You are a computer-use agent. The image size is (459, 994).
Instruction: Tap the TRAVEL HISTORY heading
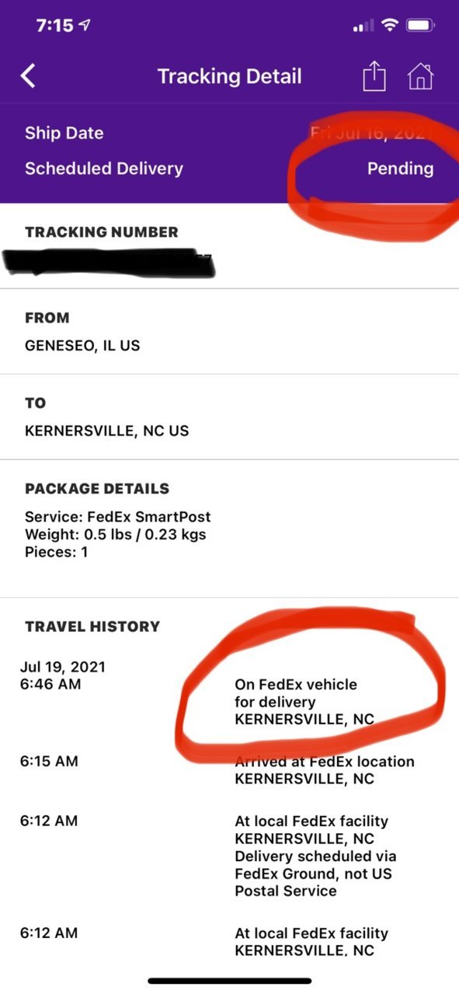coord(92,626)
